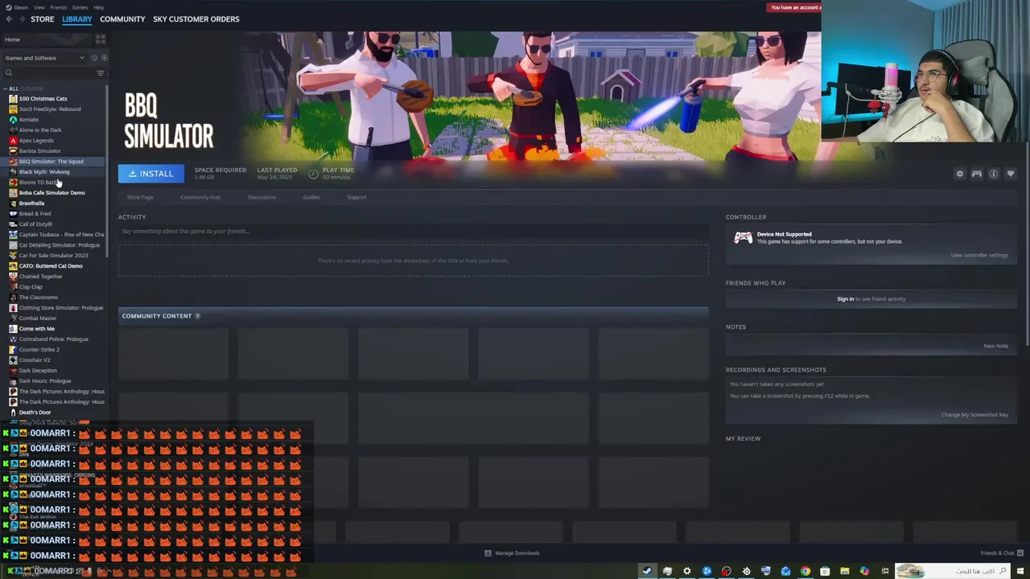Open the Help menu
Image resolution: width=1030 pixels, height=579 pixels.
98,7
